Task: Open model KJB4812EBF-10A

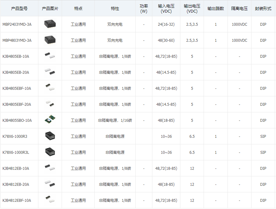Action: [x=17, y=201]
